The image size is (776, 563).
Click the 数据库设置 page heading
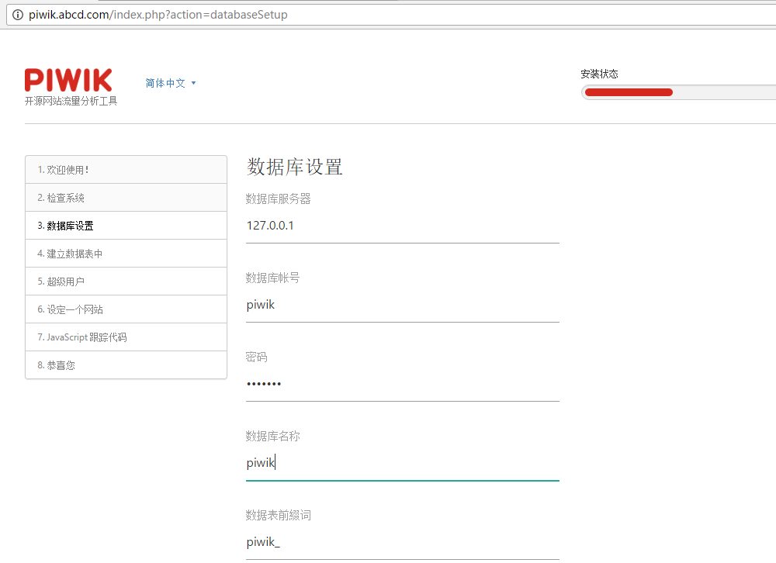coord(294,168)
